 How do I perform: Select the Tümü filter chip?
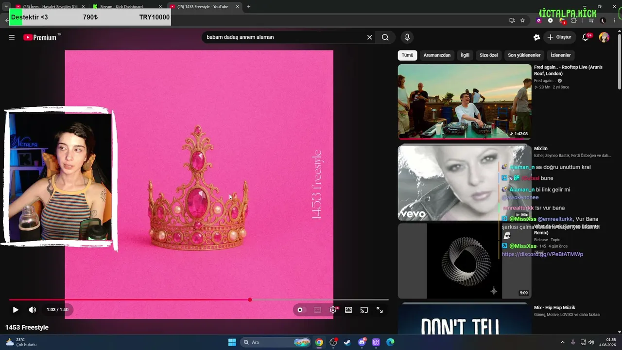point(407,55)
